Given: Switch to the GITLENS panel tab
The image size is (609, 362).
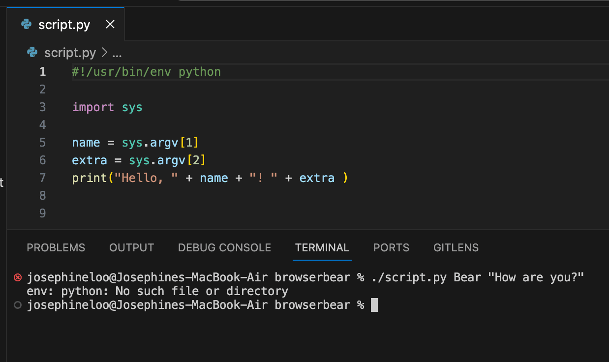Looking at the screenshot, I should click(456, 248).
